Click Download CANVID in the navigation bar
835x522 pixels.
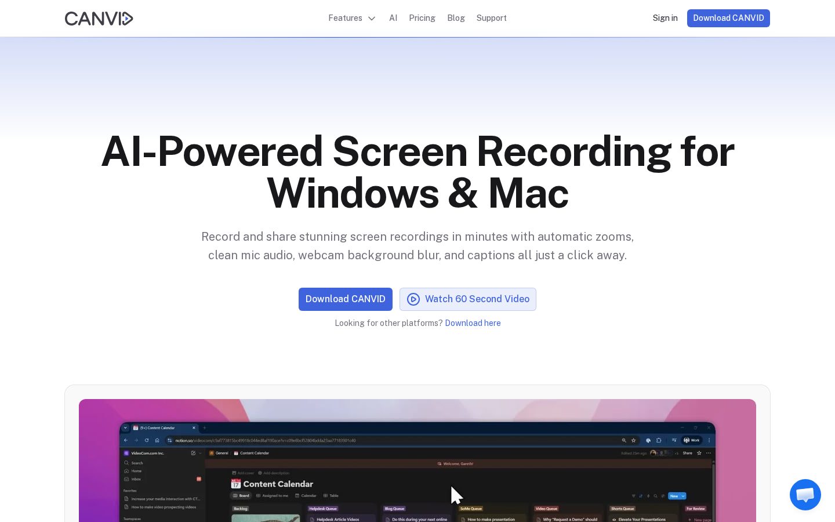728,18
